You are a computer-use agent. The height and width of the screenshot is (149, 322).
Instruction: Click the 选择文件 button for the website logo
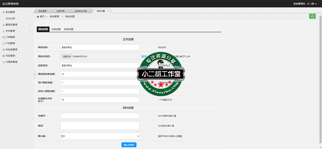point(67,56)
